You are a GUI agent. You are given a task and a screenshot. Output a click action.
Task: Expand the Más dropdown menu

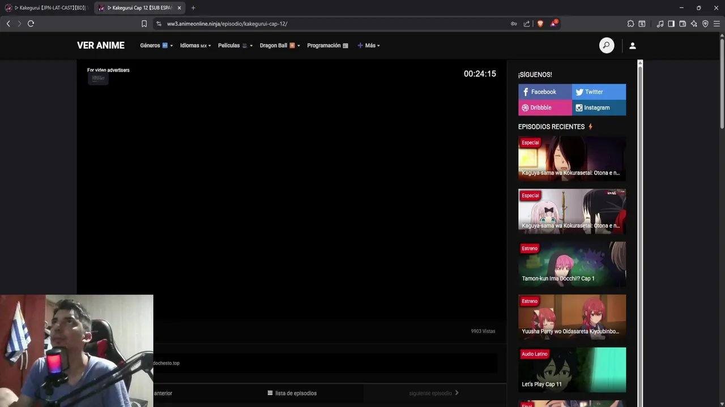click(369, 46)
